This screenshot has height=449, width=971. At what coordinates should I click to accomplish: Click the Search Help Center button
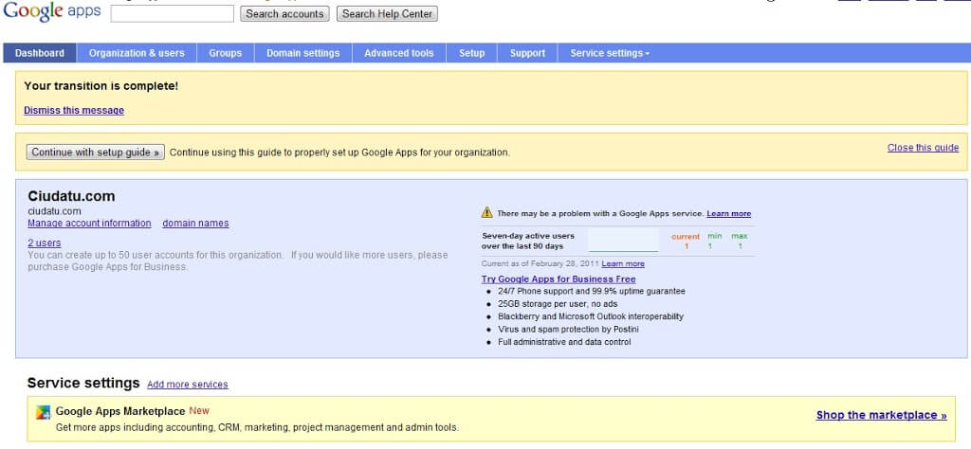coord(387,13)
